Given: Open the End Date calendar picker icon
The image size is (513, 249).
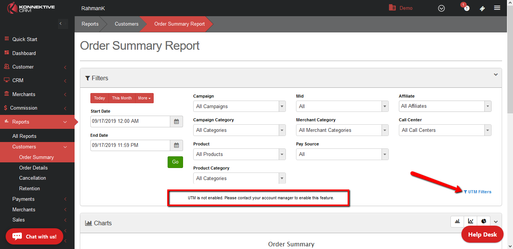Looking at the screenshot, I should 176,145.
